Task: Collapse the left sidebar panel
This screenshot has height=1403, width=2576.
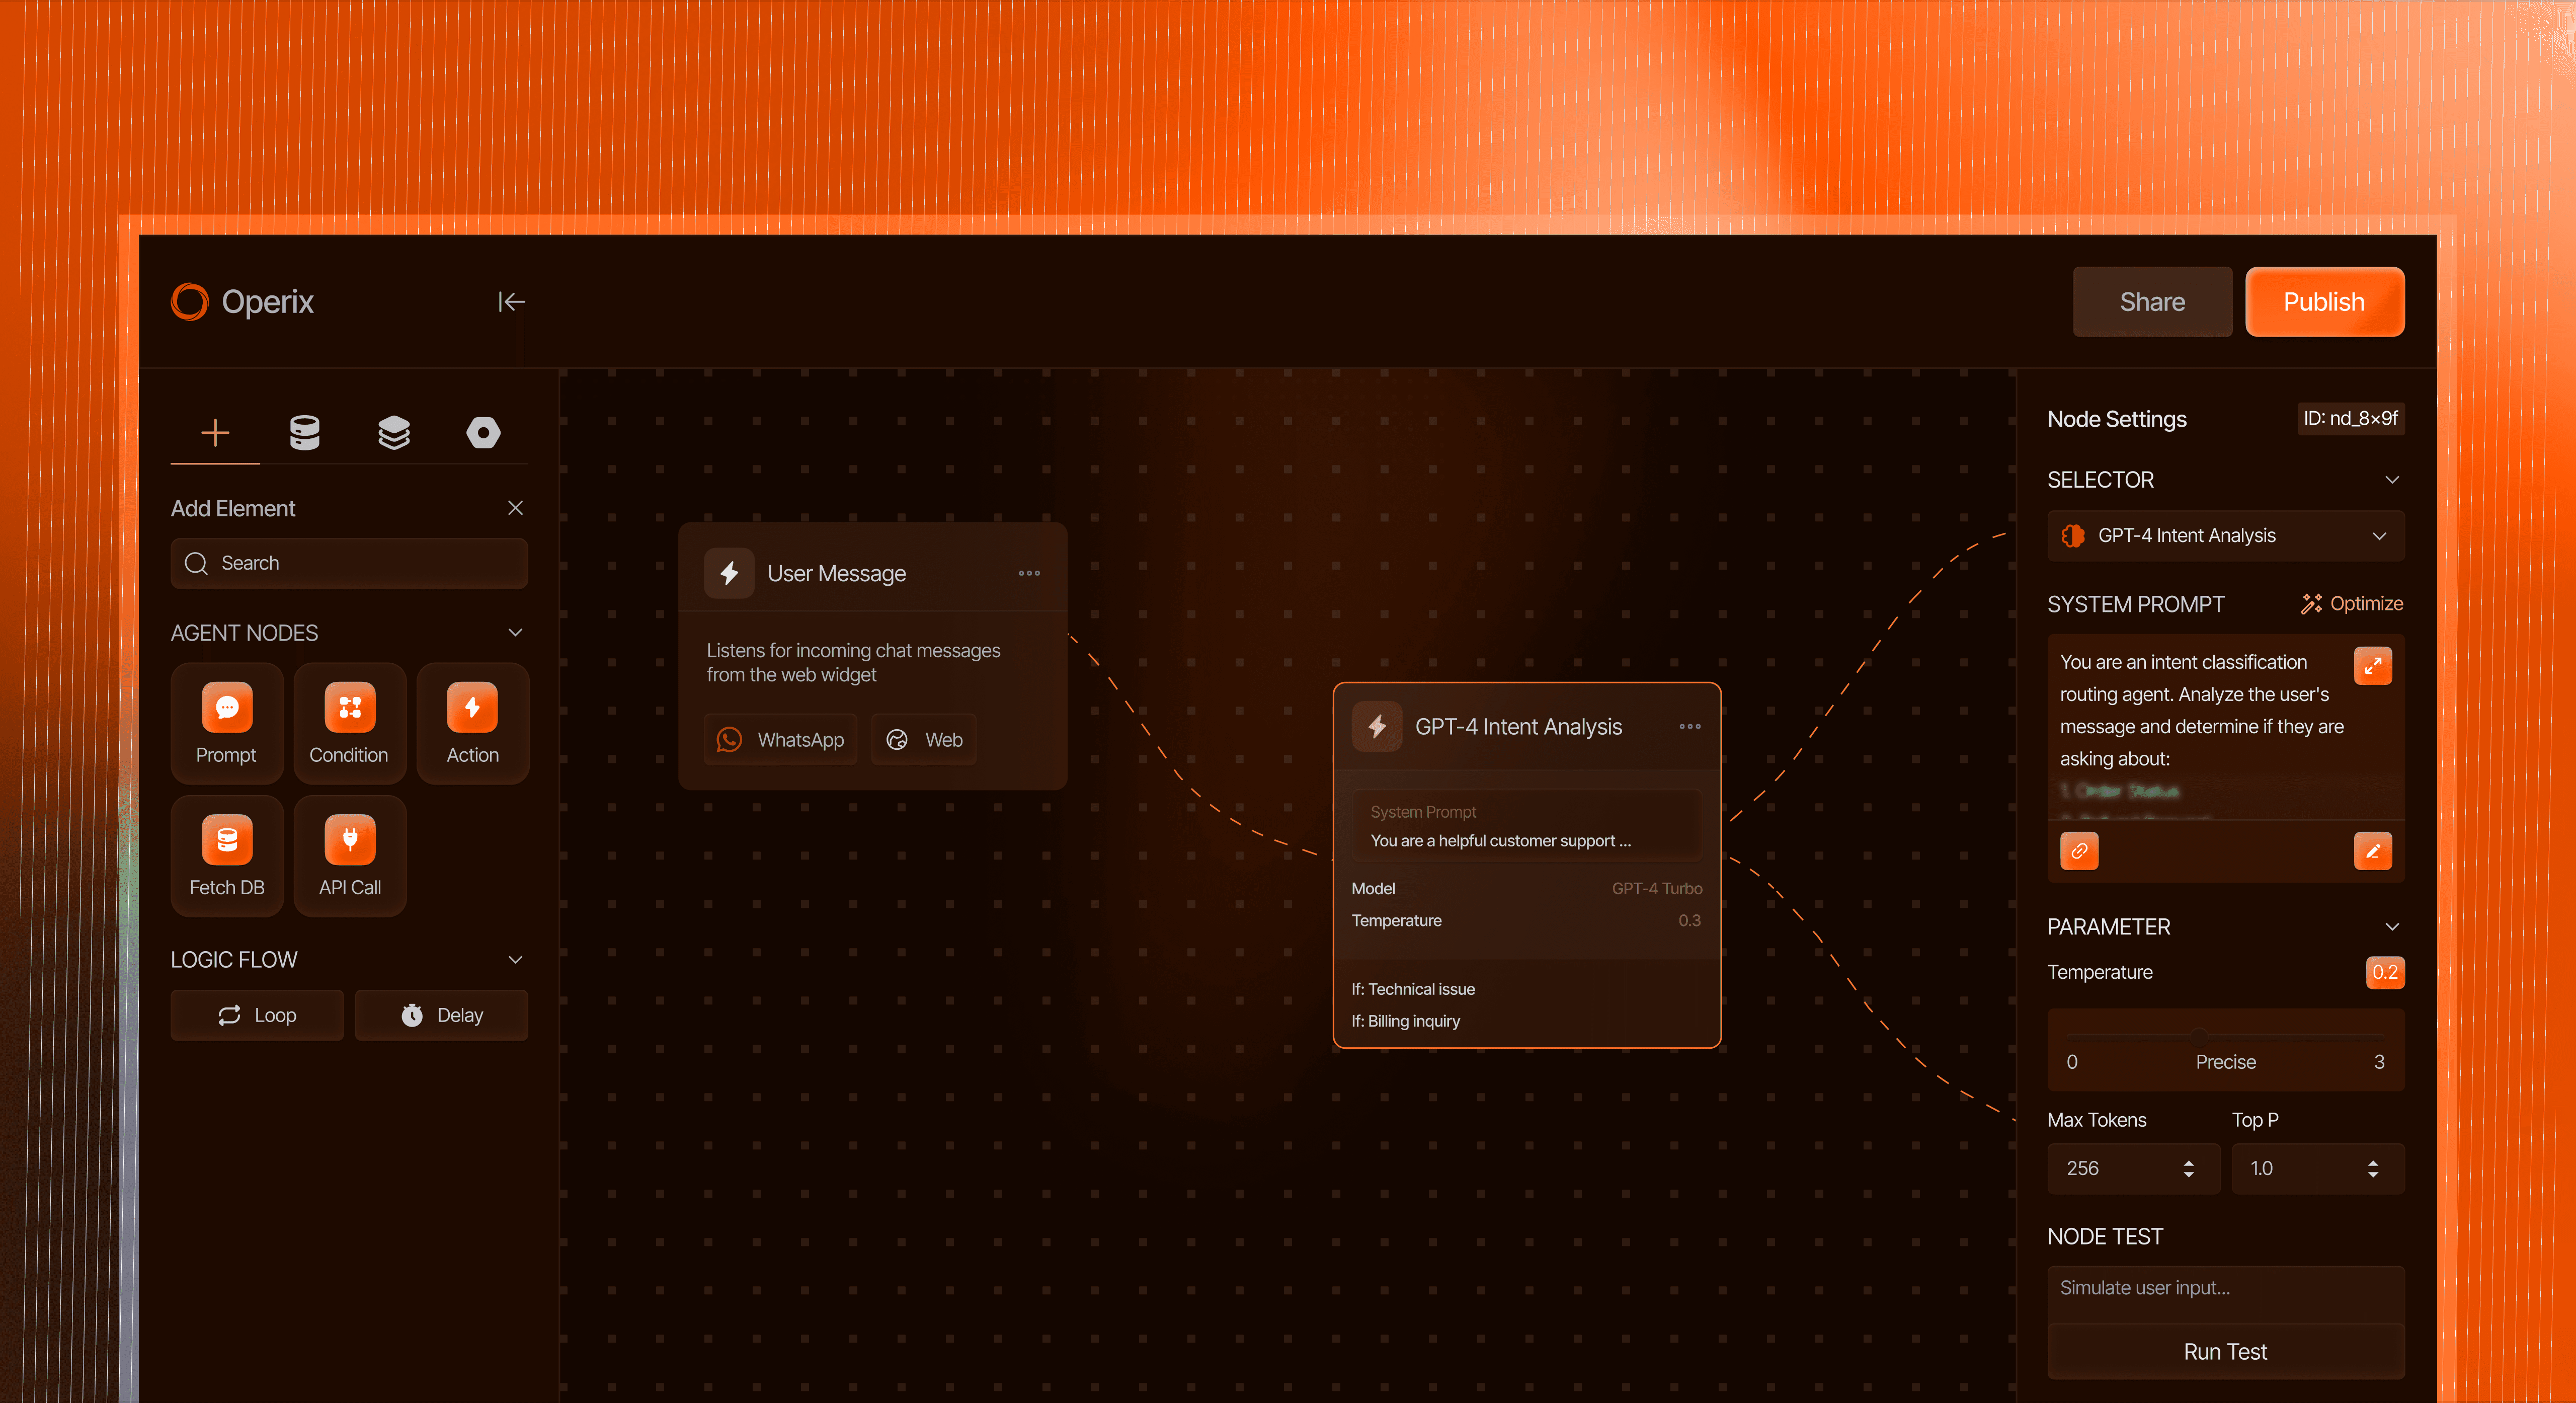Action: 511,302
